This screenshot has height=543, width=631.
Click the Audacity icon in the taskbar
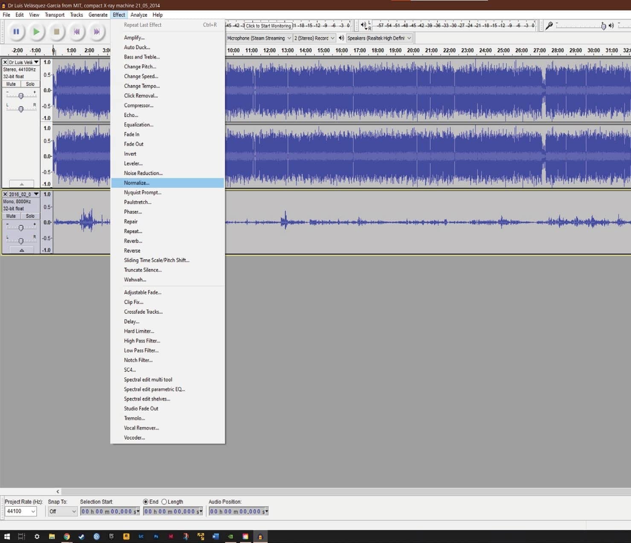[x=260, y=537]
